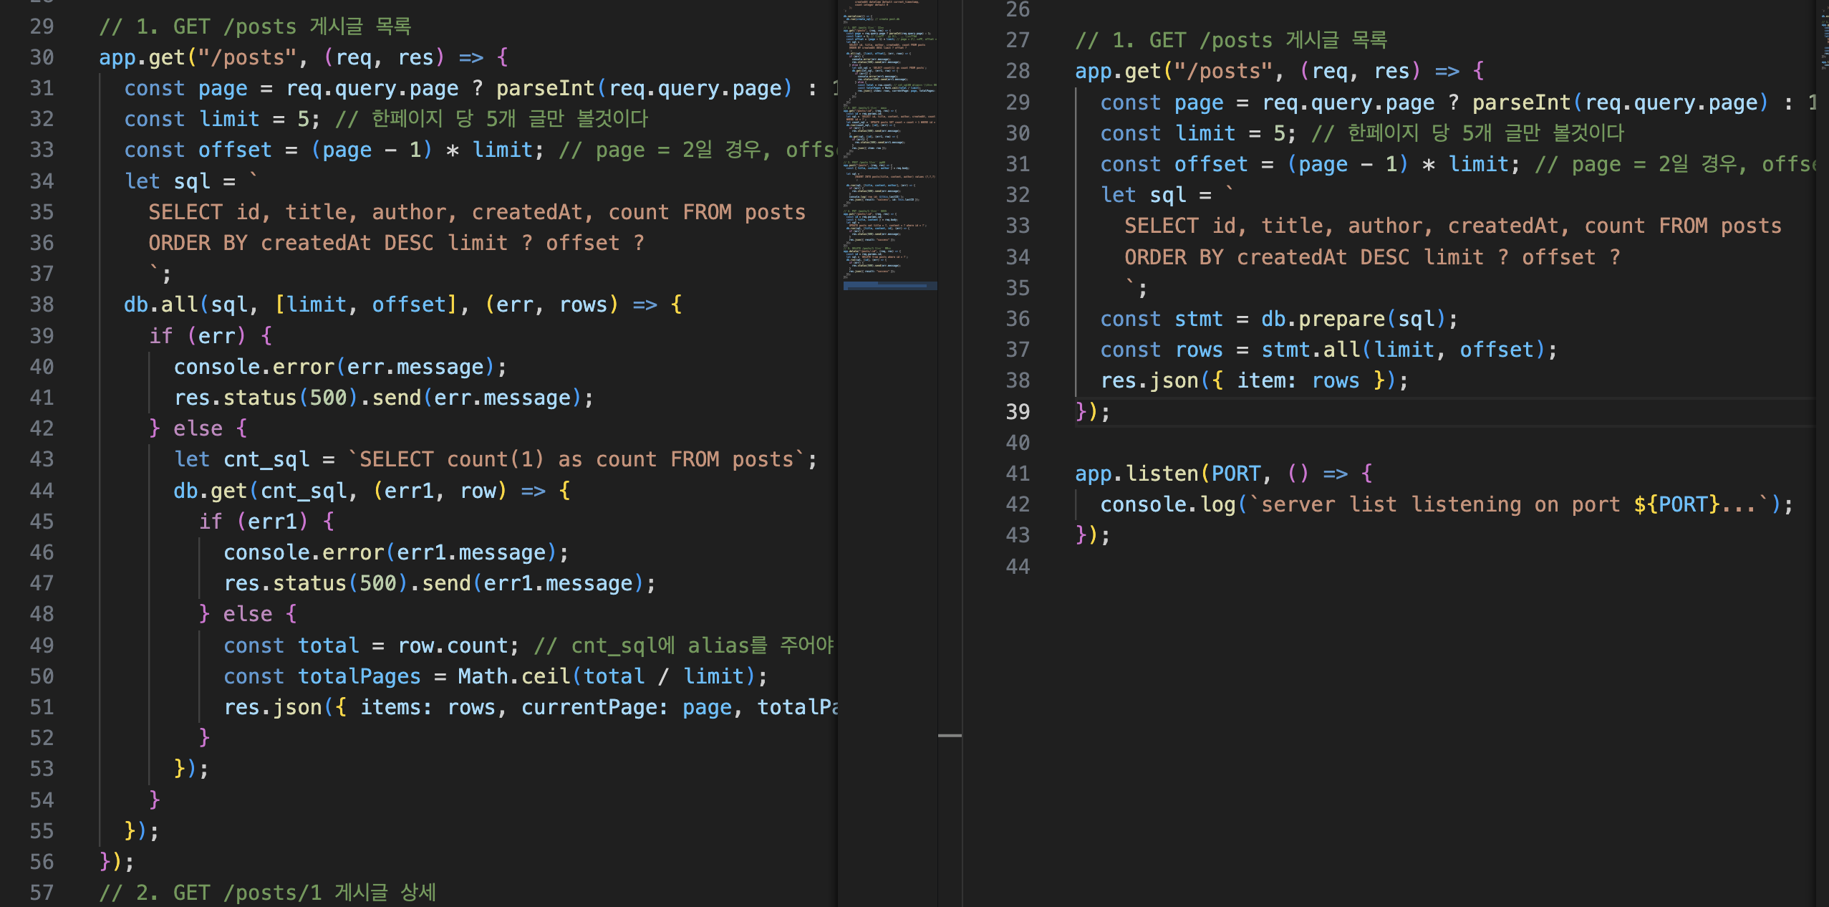Click res.json on line 38 of right editor

pos(1149,380)
